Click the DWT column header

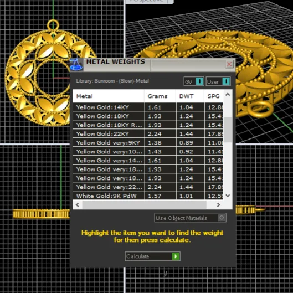(190, 96)
